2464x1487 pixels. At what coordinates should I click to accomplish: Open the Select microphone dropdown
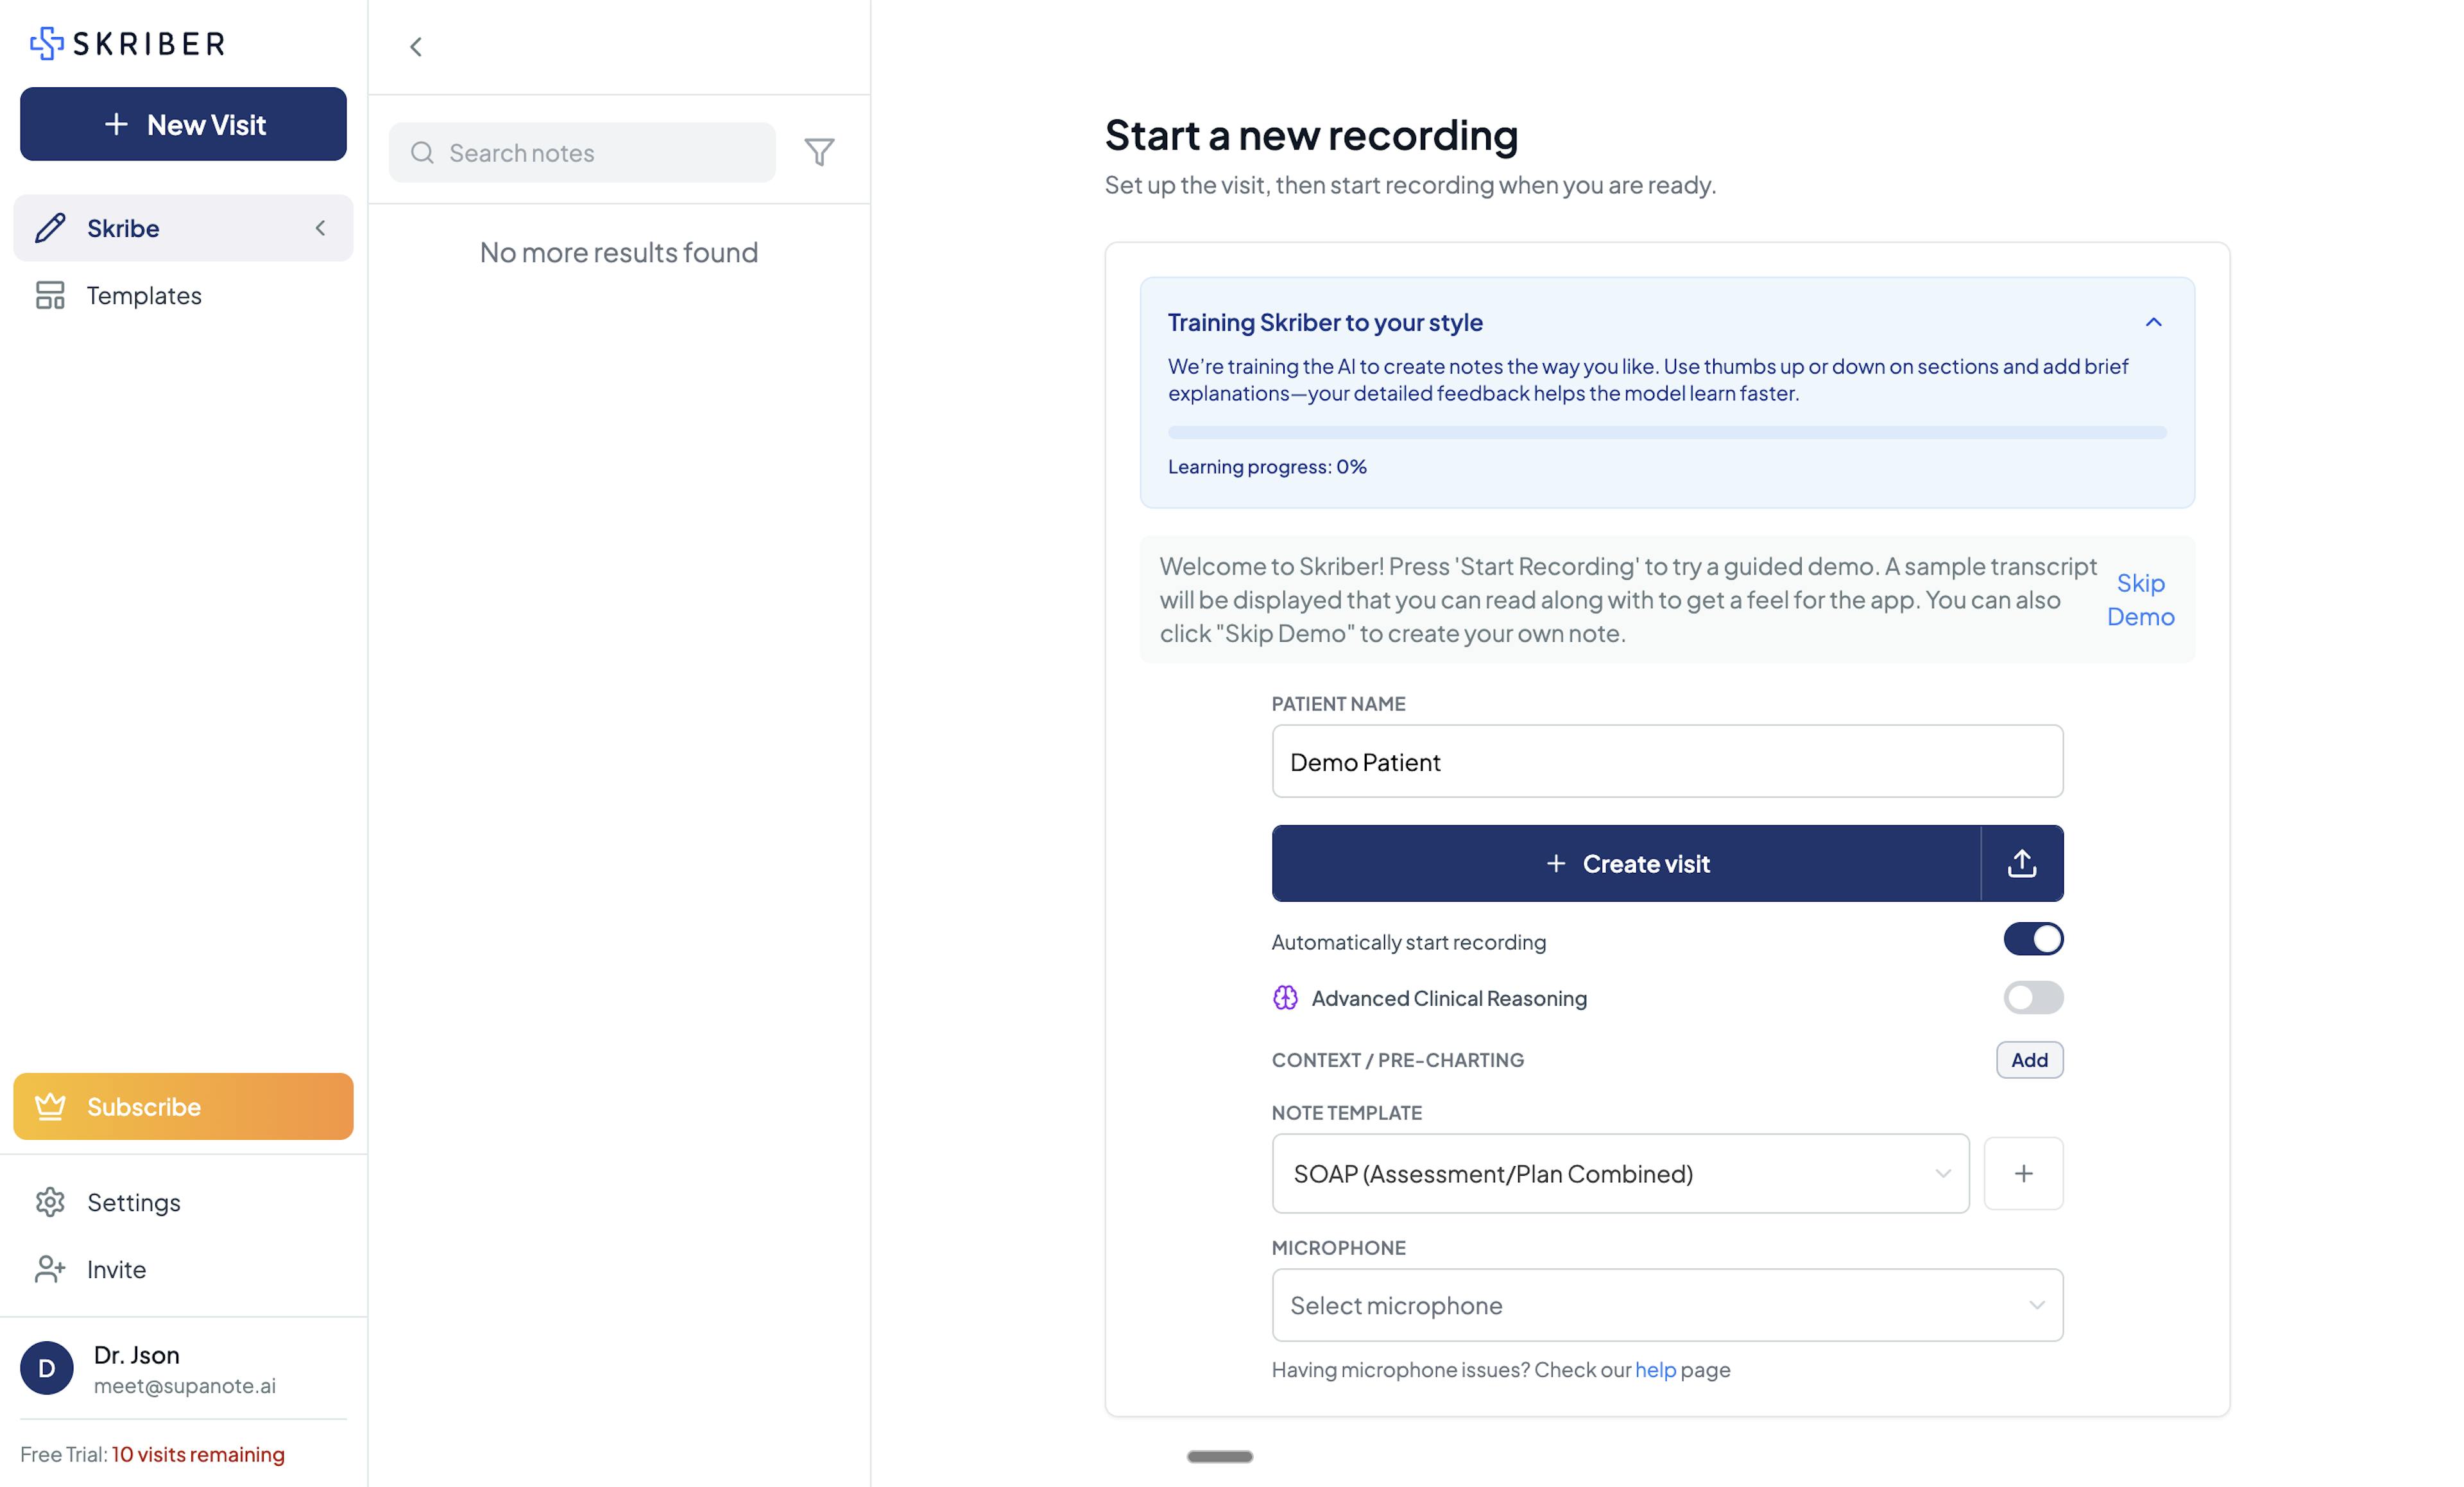tap(1665, 1305)
